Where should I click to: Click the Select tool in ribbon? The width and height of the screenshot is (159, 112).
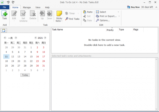[101, 12]
